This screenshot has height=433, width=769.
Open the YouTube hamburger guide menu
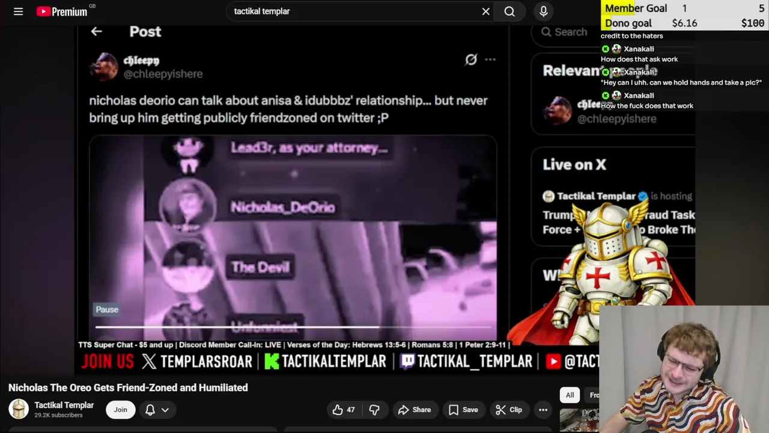coord(18,11)
